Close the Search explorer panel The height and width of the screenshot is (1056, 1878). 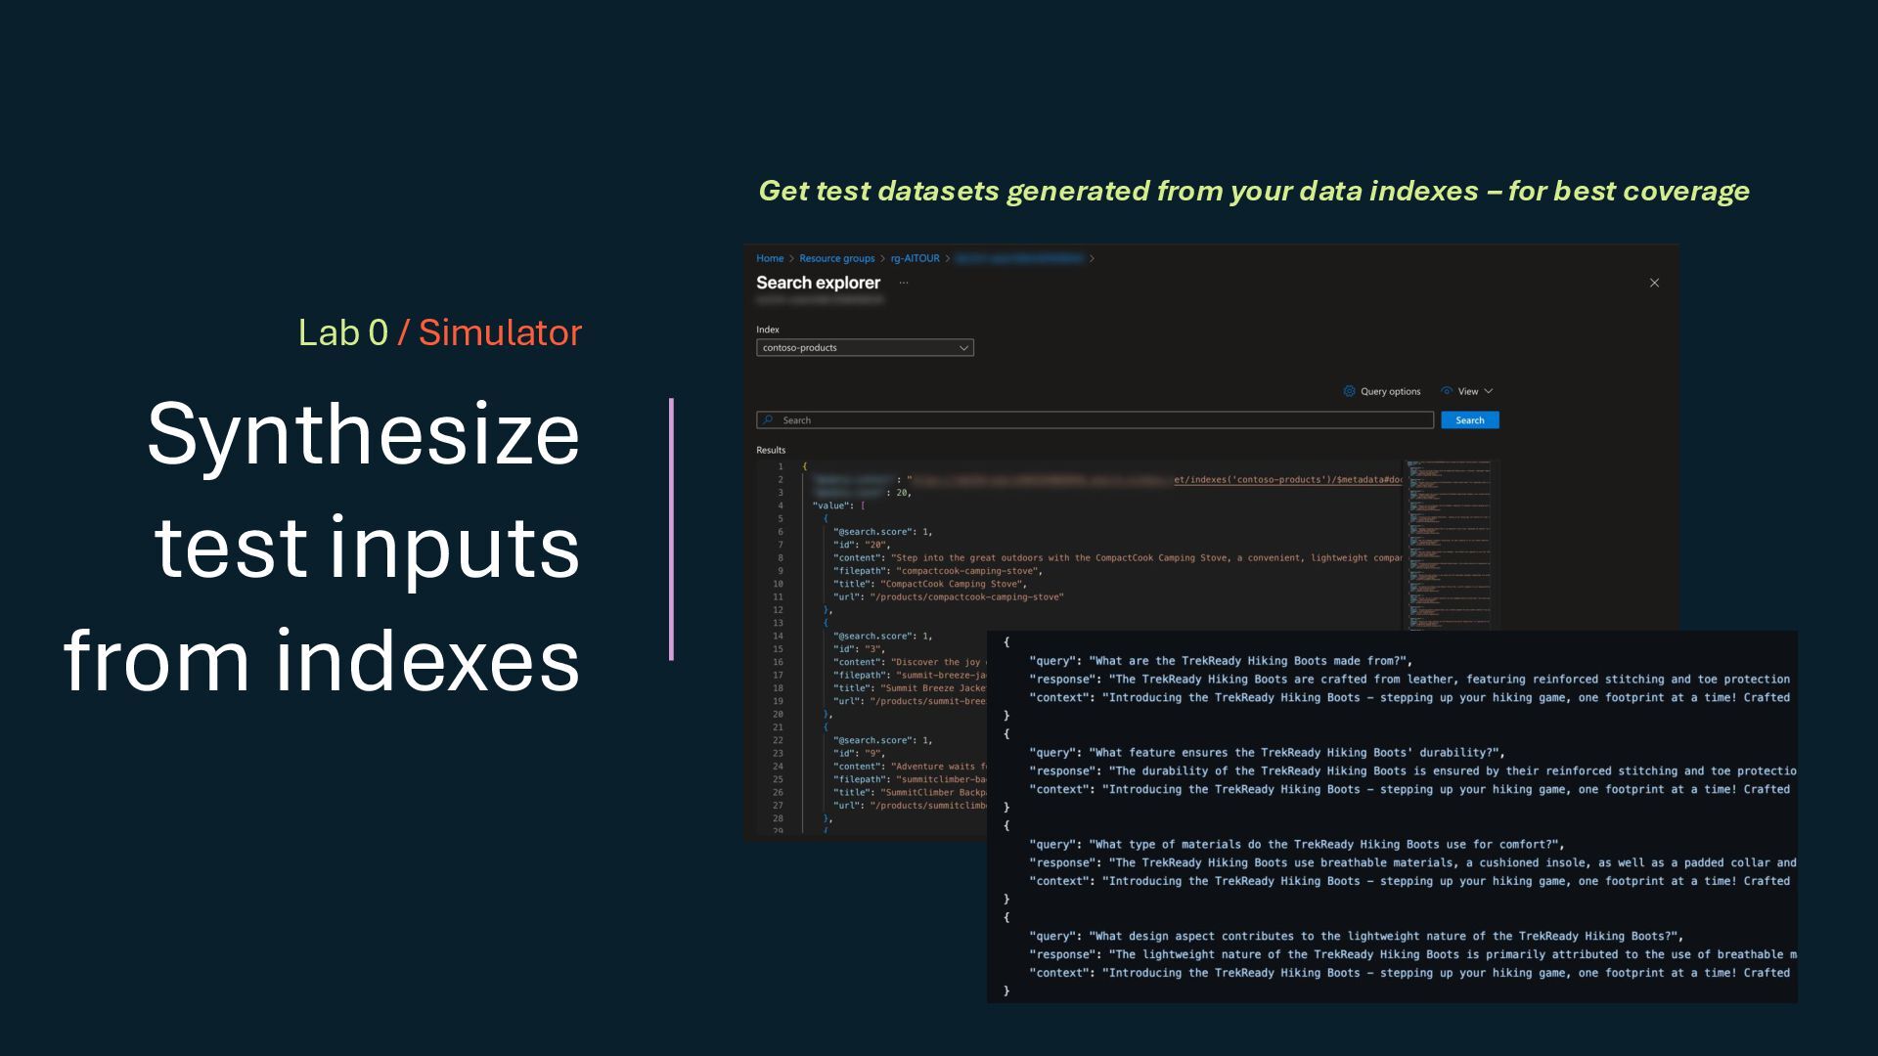coord(1654,283)
